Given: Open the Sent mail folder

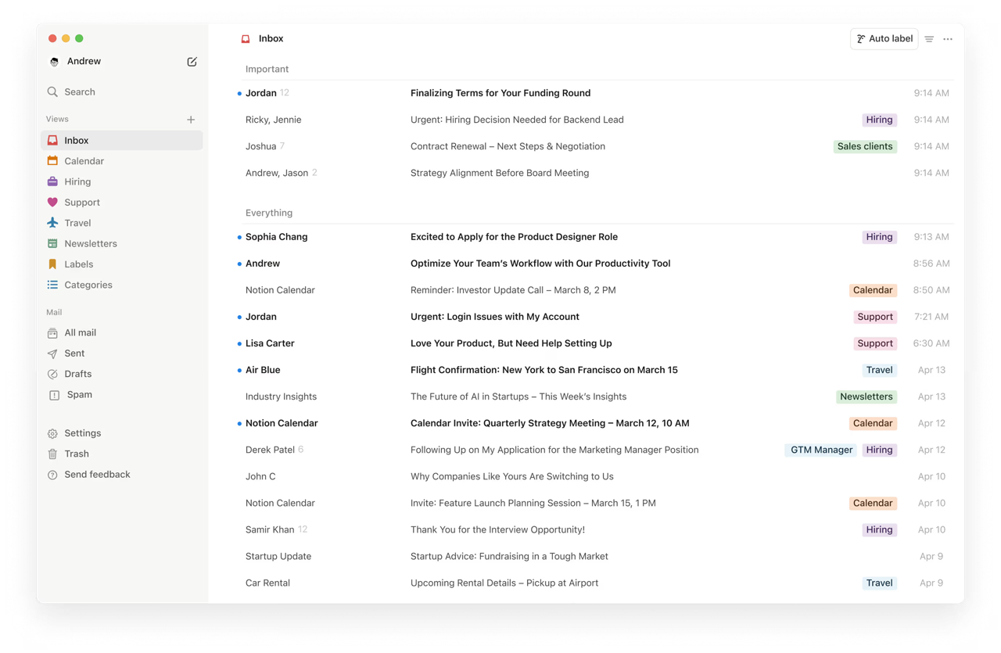Looking at the screenshot, I should pyautogui.click(x=74, y=353).
